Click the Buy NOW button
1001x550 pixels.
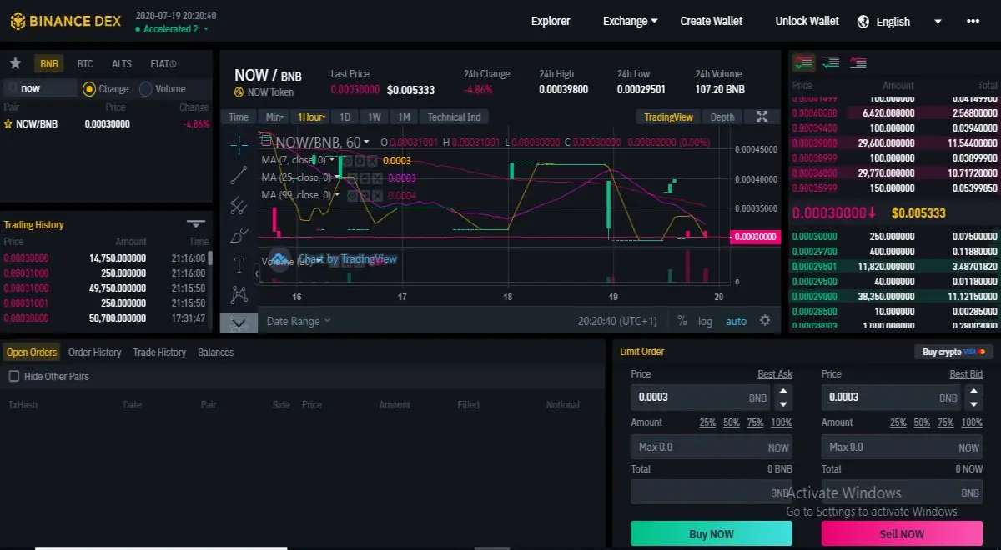(712, 534)
